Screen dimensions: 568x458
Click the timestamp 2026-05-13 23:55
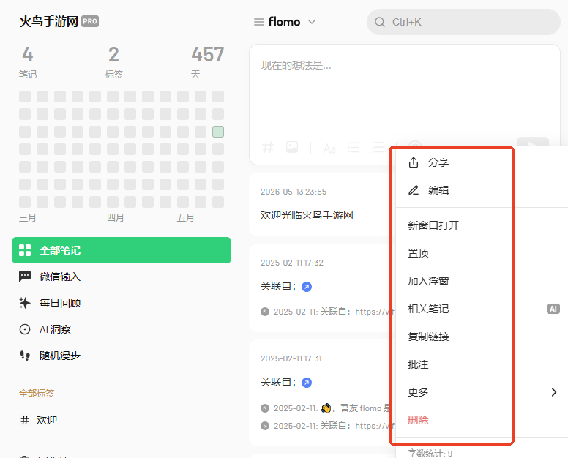click(x=294, y=192)
